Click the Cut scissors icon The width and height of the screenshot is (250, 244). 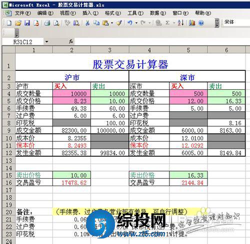(87, 23)
